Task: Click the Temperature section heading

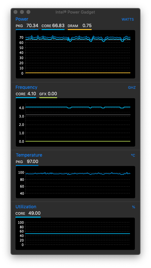Action: pyautogui.click(x=29, y=155)
